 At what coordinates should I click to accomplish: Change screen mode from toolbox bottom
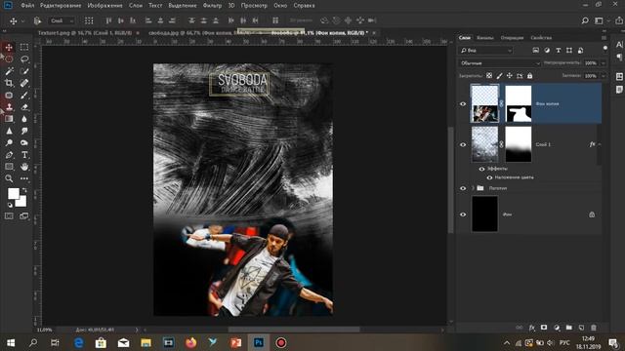[x=24, y=216]
